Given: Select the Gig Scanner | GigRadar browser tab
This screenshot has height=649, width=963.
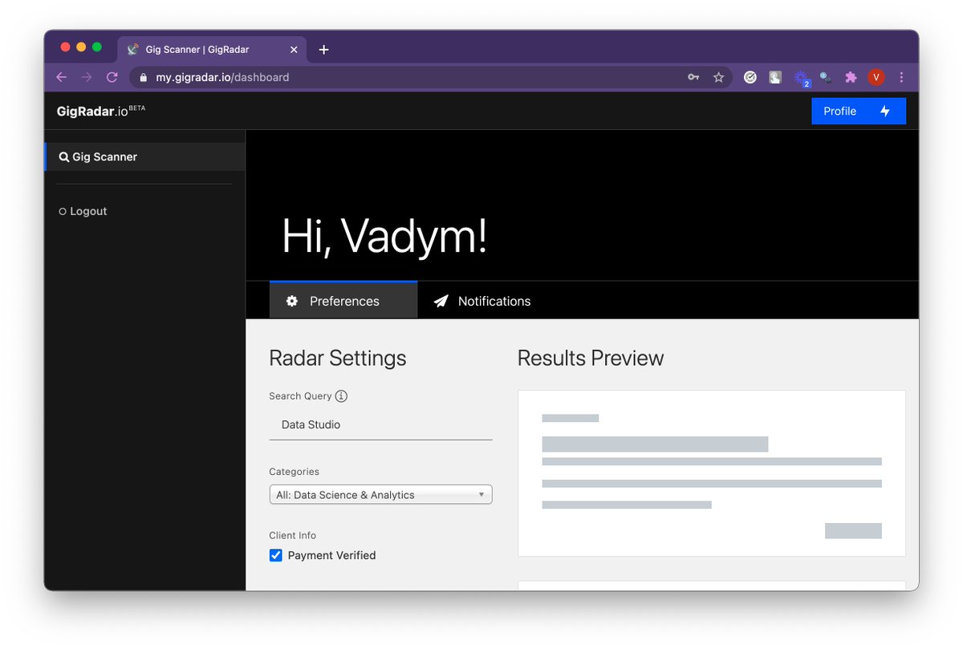Looking at the screenshot, I should [x=211, y=50].
